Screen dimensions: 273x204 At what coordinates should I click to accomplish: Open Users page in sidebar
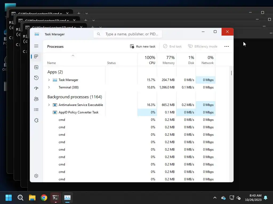[36, 99]
